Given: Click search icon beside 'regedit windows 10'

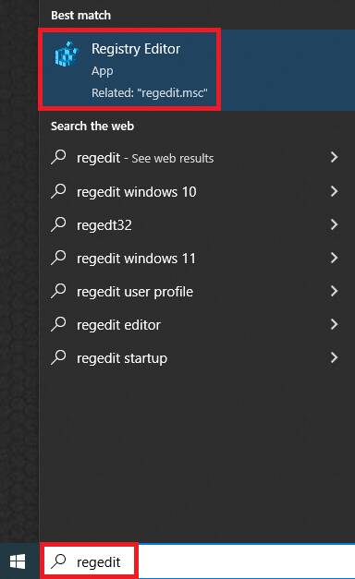Looking at the screenshot, I should tap(58, 191).
